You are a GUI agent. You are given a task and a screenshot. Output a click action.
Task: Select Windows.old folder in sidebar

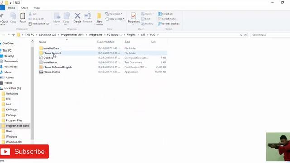pos(14,142)
